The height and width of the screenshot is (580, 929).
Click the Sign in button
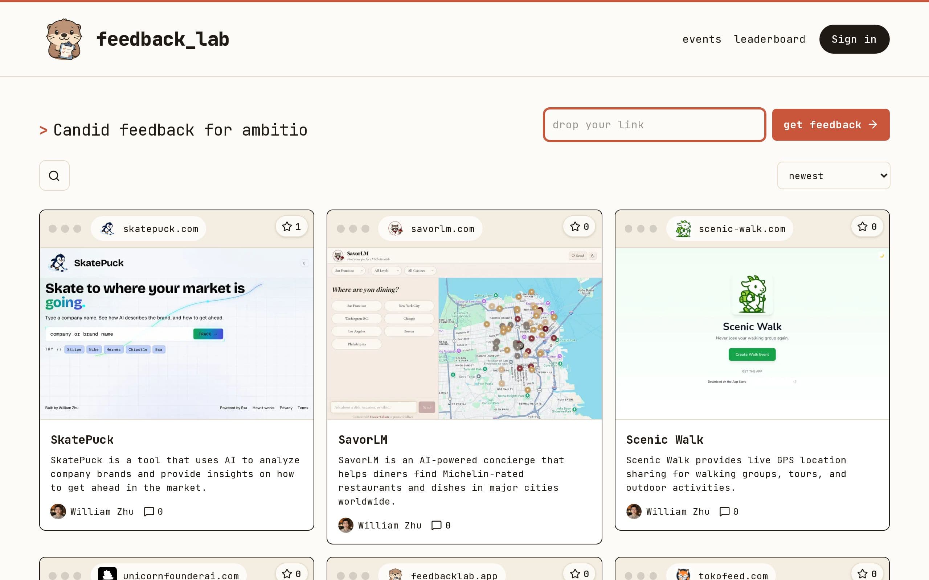854,39
